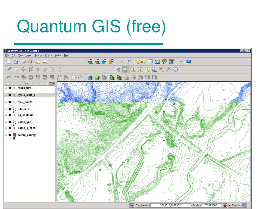
Task: Collapse the battle_gnd layer node
Action: coord(6,122)
